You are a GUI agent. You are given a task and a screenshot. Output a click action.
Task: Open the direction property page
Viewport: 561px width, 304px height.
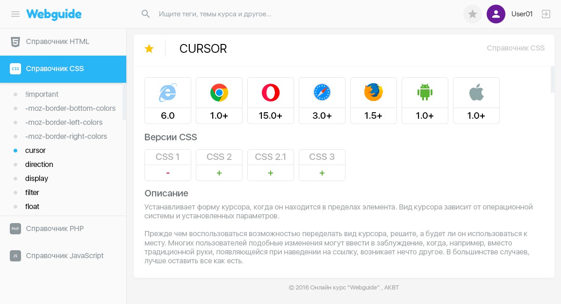39,165
